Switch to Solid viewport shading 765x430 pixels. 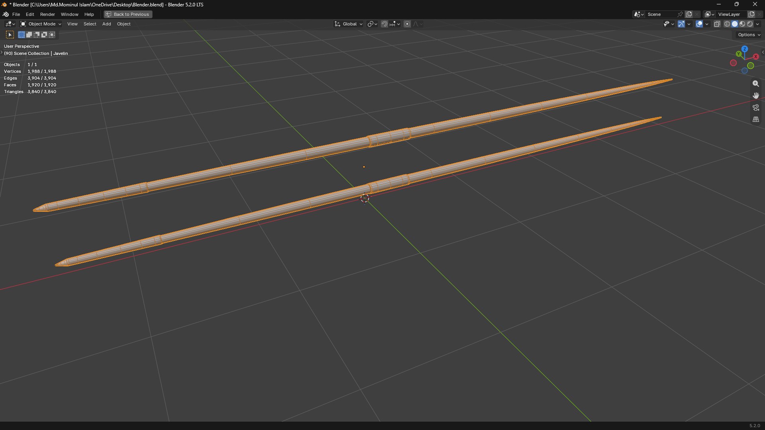pos(735,24)
